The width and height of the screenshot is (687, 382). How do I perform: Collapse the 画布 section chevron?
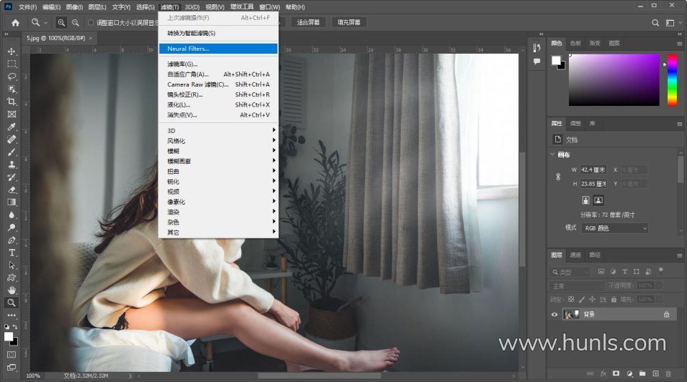552,155
